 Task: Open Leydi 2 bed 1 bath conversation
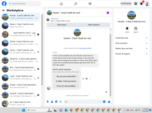click(x=20, y=78)
